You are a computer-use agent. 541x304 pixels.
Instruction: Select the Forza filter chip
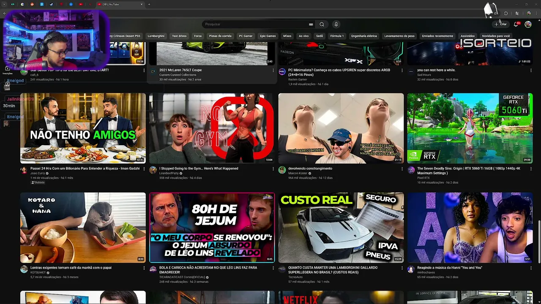click(198, 36)
